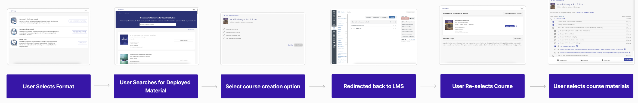Open the Publish All dropdown
This screenshot has height=103, width=638.
pyautogui.click(x=384, y=17)
